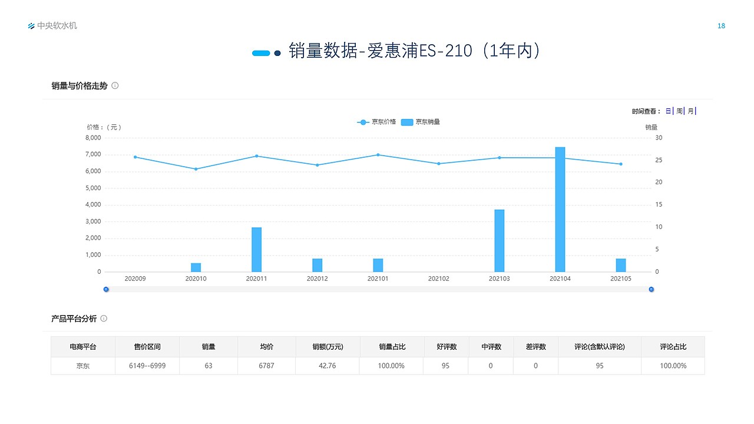Click the 202101 sales bar
Viewport: 754px width, 424px height.
pos(378,266)
